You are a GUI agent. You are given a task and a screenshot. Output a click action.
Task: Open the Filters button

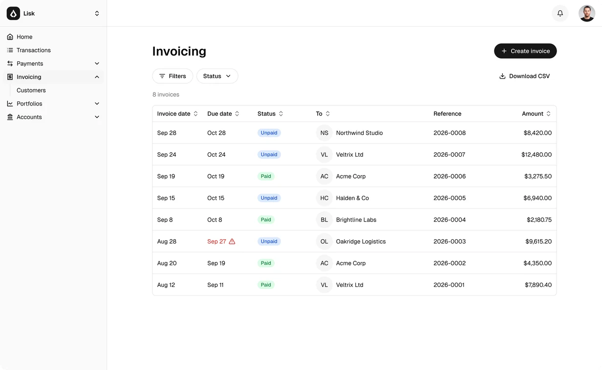(172, 76)
